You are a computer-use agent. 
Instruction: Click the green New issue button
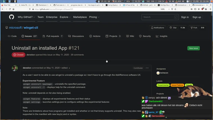193,48
